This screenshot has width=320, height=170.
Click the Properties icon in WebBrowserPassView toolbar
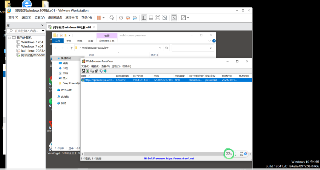[x=96, y=71]
